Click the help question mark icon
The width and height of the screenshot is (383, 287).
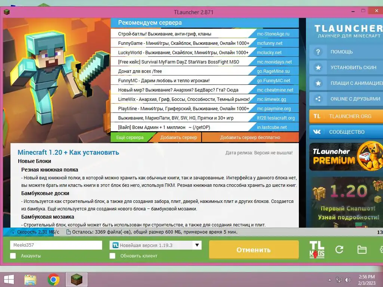tap(318, 52)
